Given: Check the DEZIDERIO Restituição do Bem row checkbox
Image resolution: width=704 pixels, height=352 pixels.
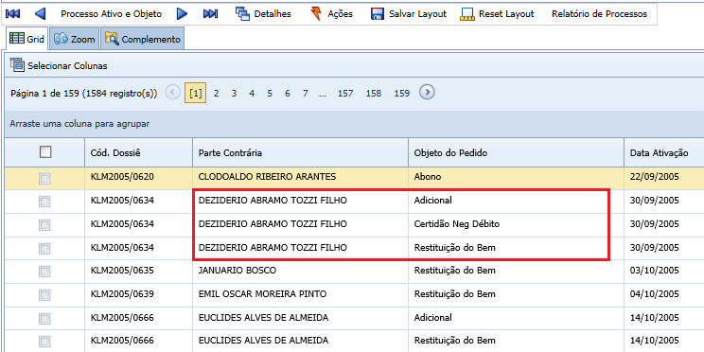Looking at the screenshot, I should click(44, 248).
